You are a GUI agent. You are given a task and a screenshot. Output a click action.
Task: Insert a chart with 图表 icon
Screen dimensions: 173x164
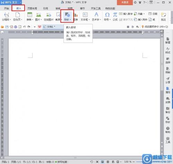click(x=76, y=16)
